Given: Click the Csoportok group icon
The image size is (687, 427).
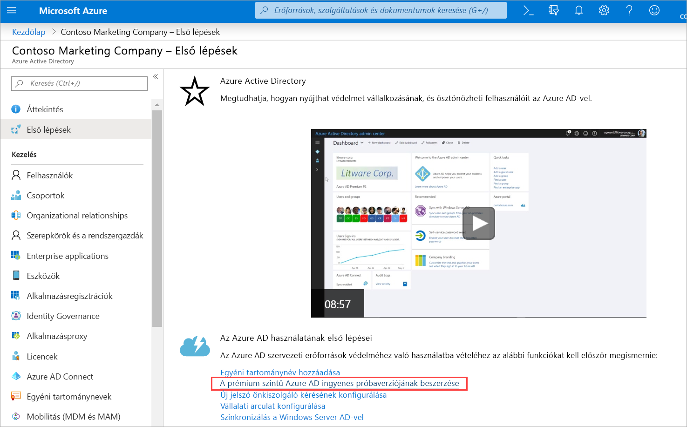Looking at the screenshot, I should tap(16, 195).
